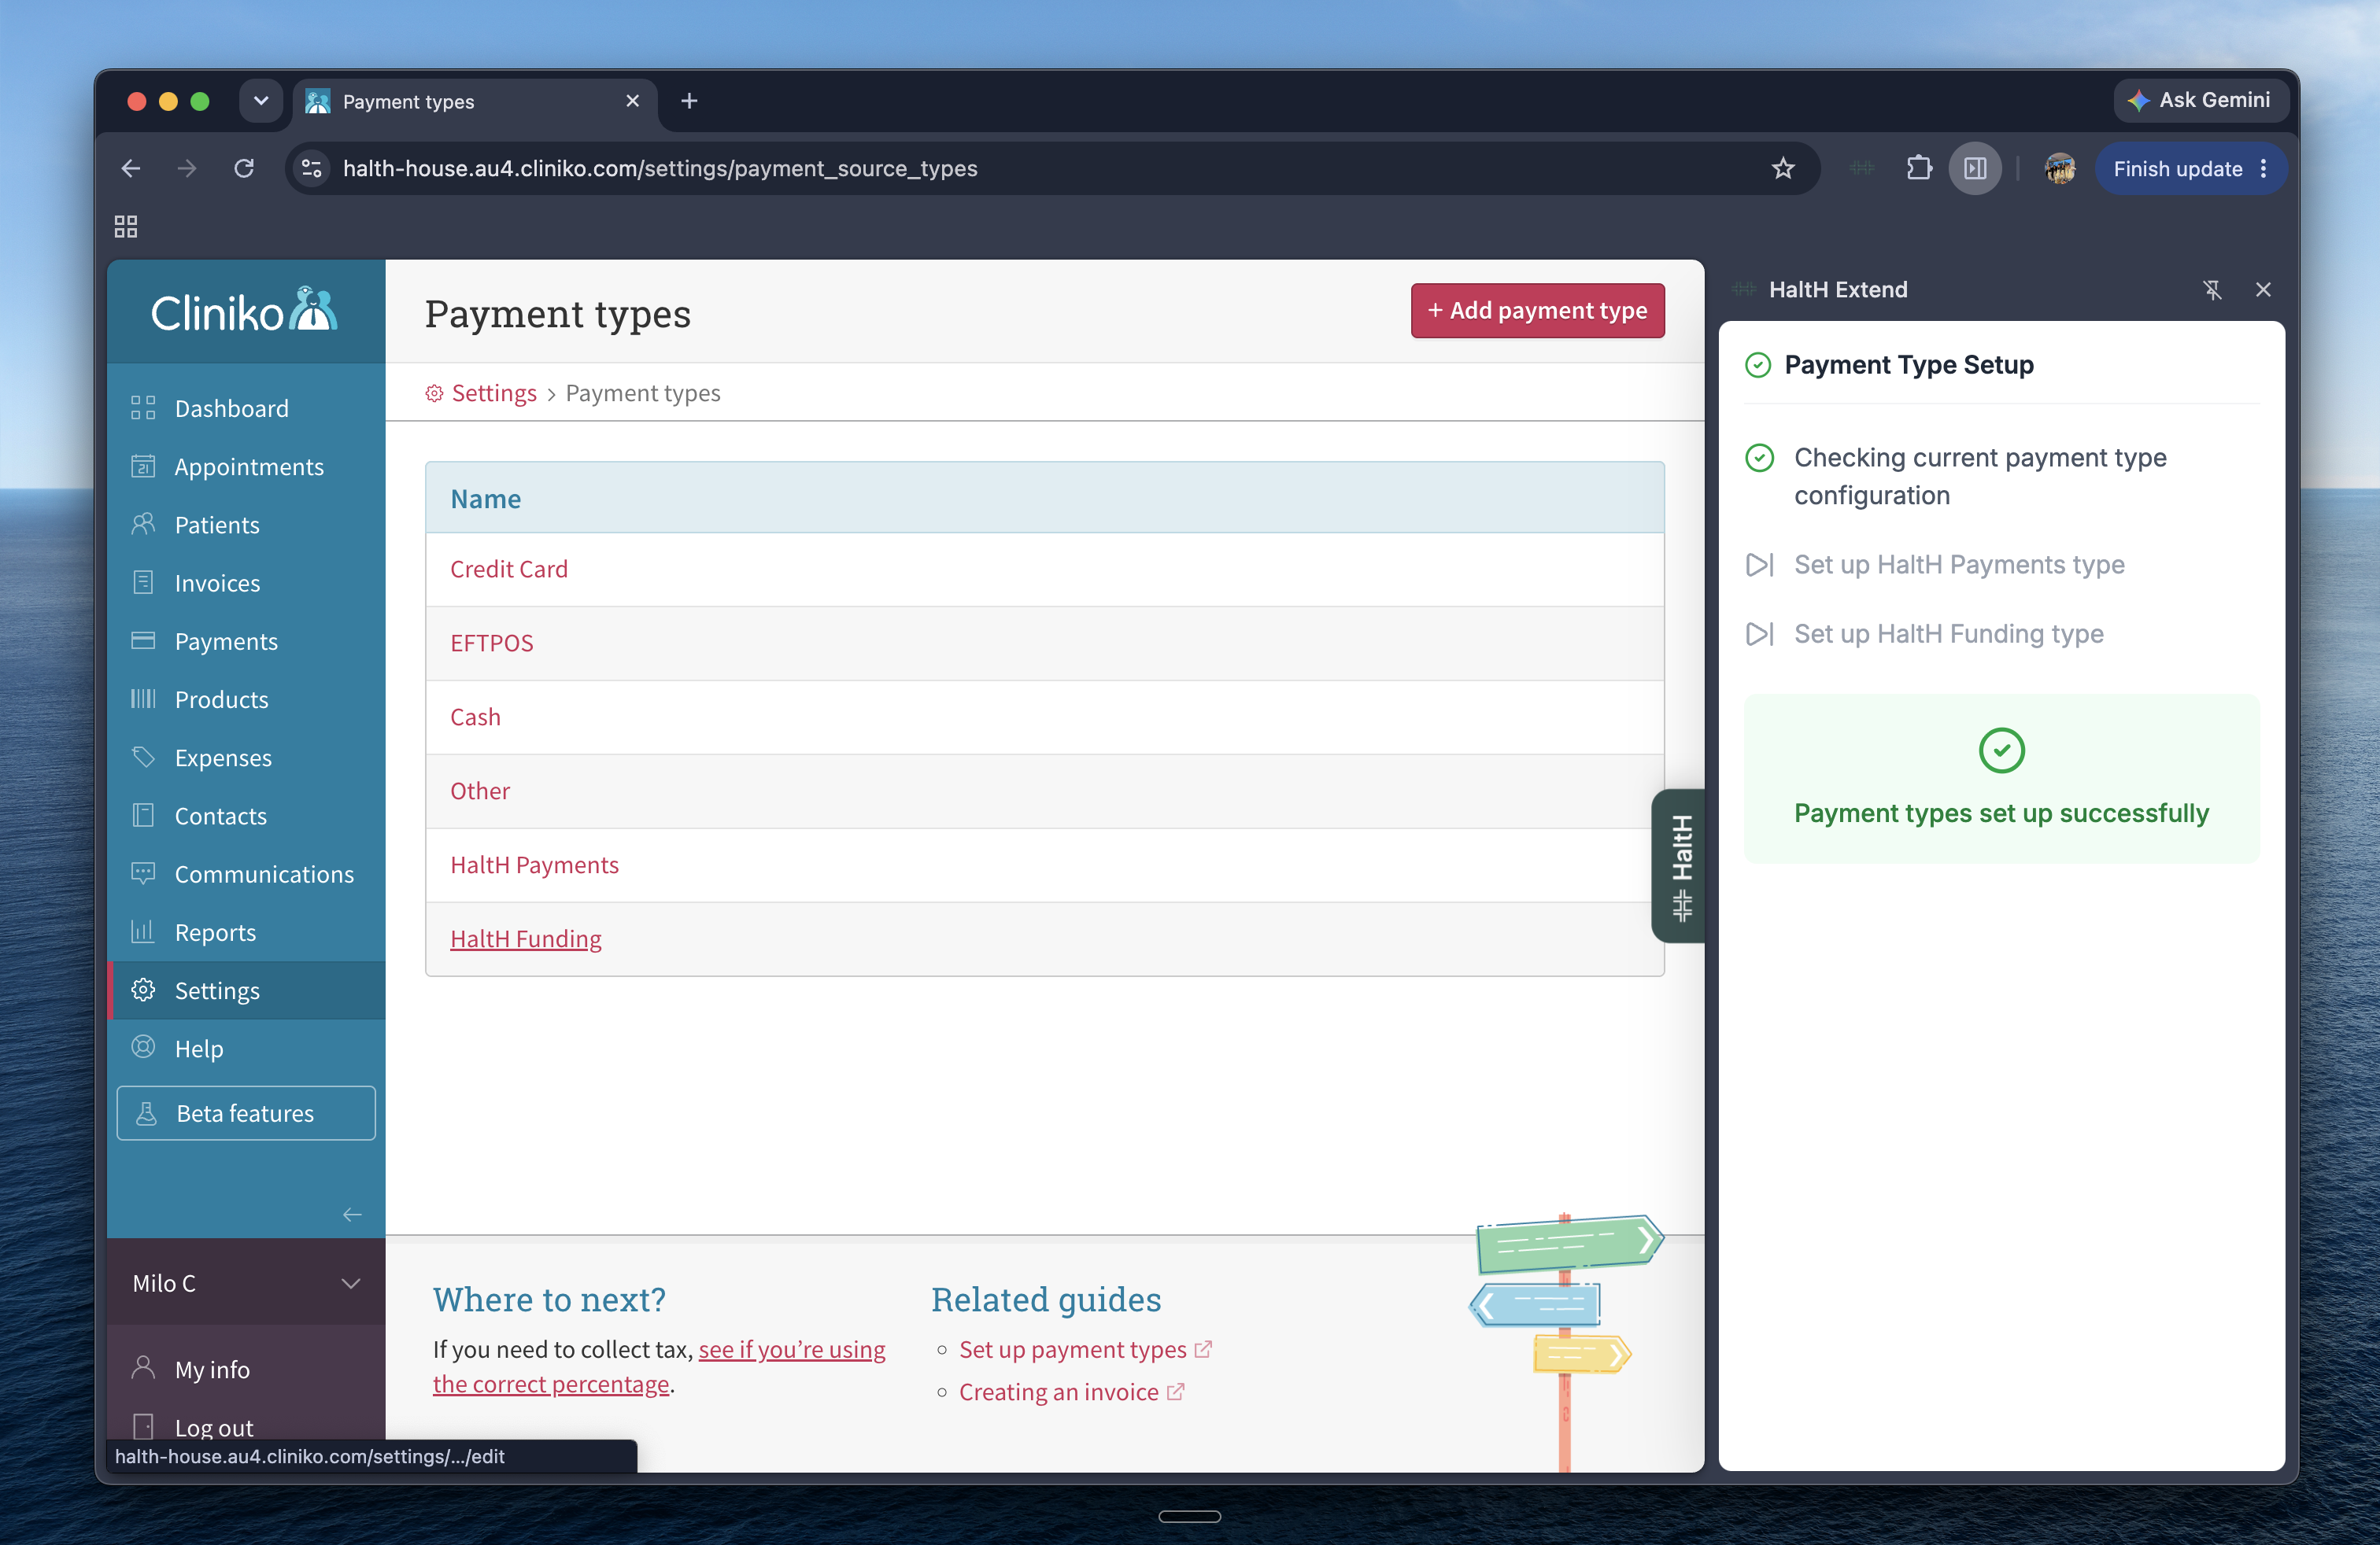Open tax percentage help link

click(x=659, y=1366)
